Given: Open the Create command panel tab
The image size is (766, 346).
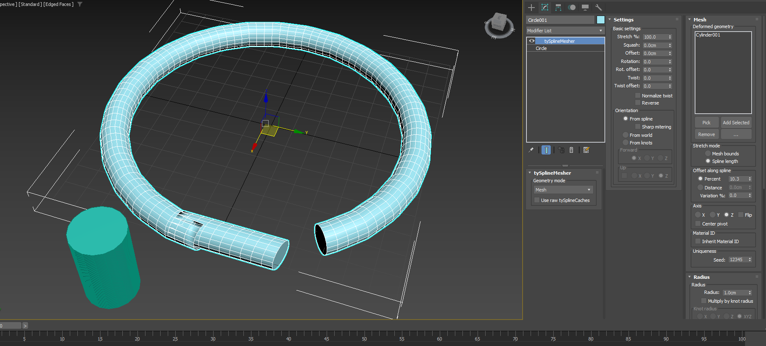Looking at the screenshot, I should (531, 8).
